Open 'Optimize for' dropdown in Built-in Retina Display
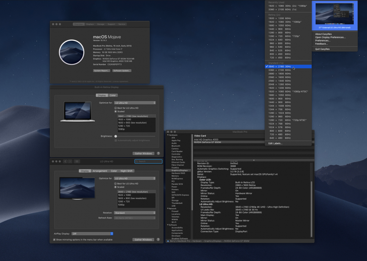 [135, 103]
